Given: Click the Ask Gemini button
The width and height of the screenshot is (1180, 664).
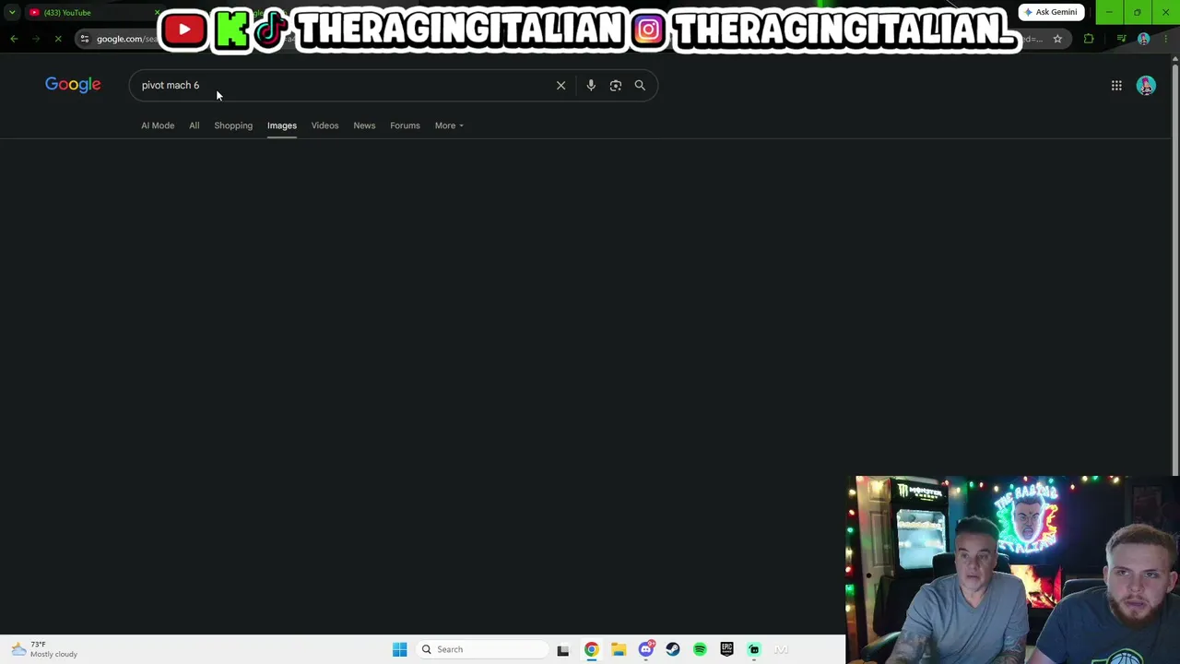Looking at the screenshot, I should pos(1051,12).
